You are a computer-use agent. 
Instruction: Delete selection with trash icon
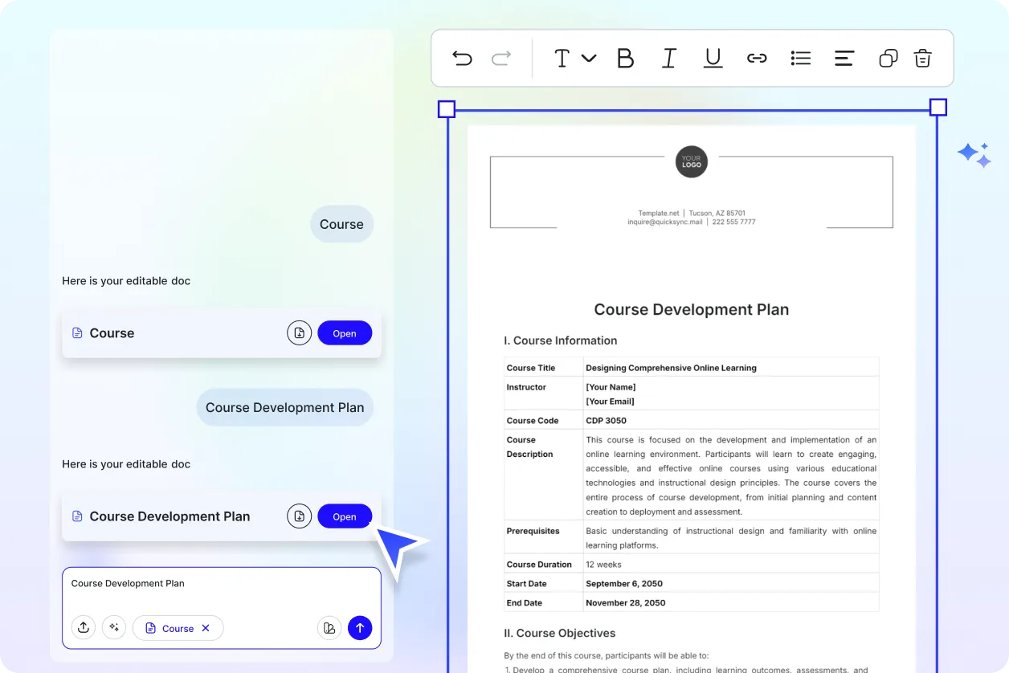[x=922, y=58]
